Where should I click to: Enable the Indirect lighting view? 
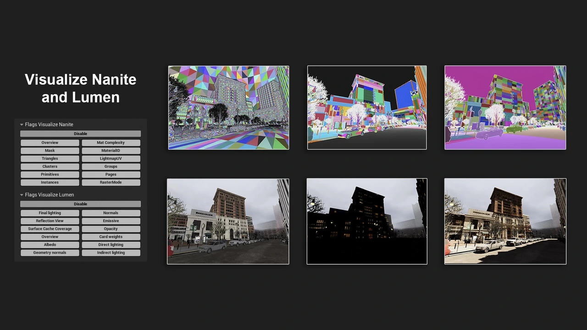click(111, 253)
